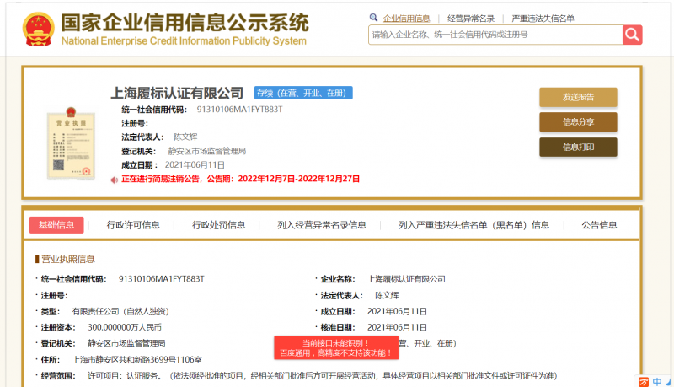Click legal representative 陈文辉 in header card
Image resolution: width=674 pixels, height=387 pixels.
click(x=185, y=137)
